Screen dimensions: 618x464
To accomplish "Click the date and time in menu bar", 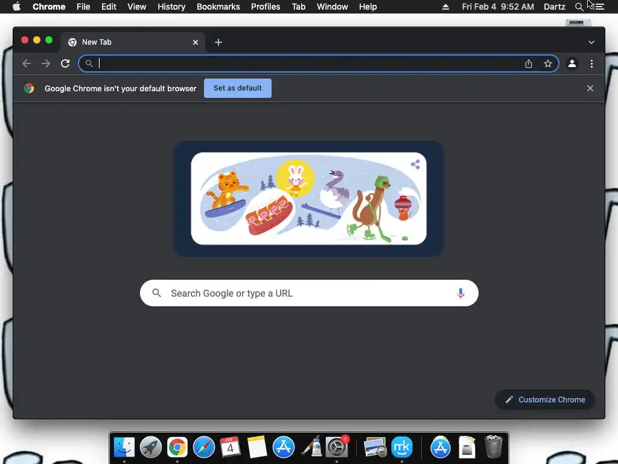I will point(498,7).
